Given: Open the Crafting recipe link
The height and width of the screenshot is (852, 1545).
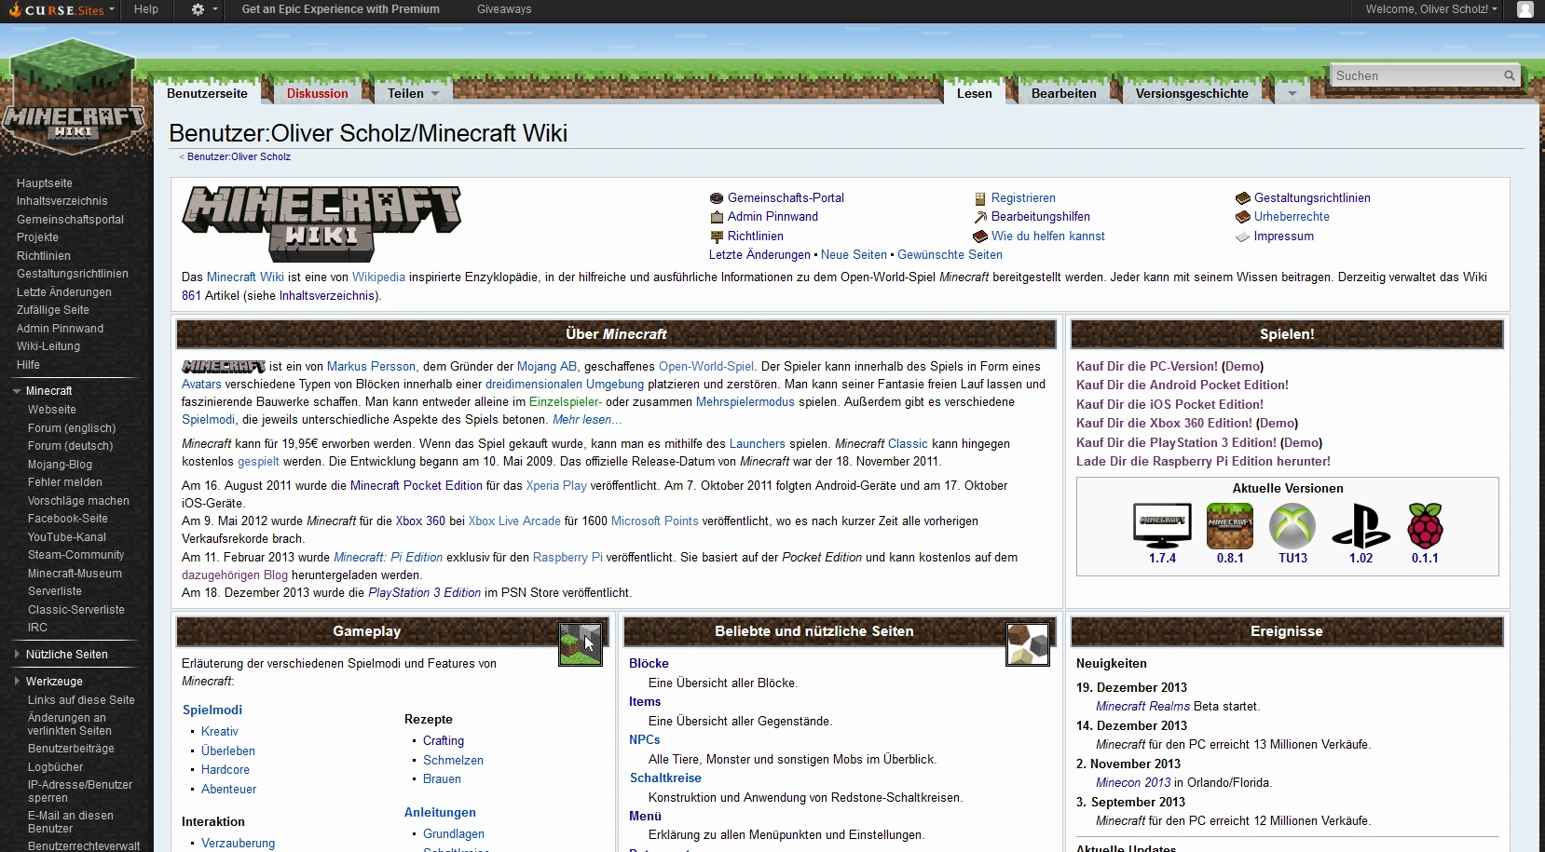Looking at the screenshot, I should pos(444,741).
